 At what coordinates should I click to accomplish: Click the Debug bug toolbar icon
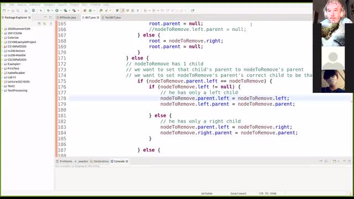pos(48,11)
